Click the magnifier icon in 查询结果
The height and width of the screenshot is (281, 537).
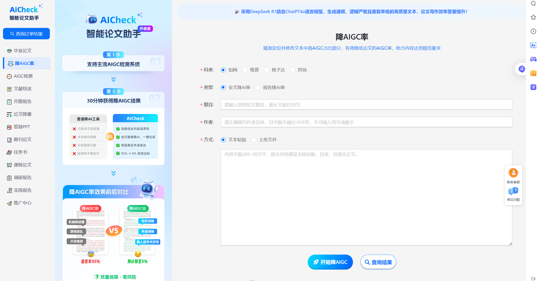(368, 262)
